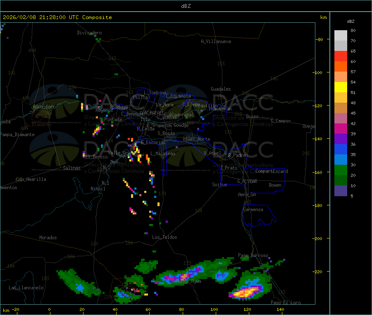The height and width of the screenshot is (315, 372).
Task: Click the Paso_El_Loro map label
Action: pyautogui.click(x=286, y=303)
